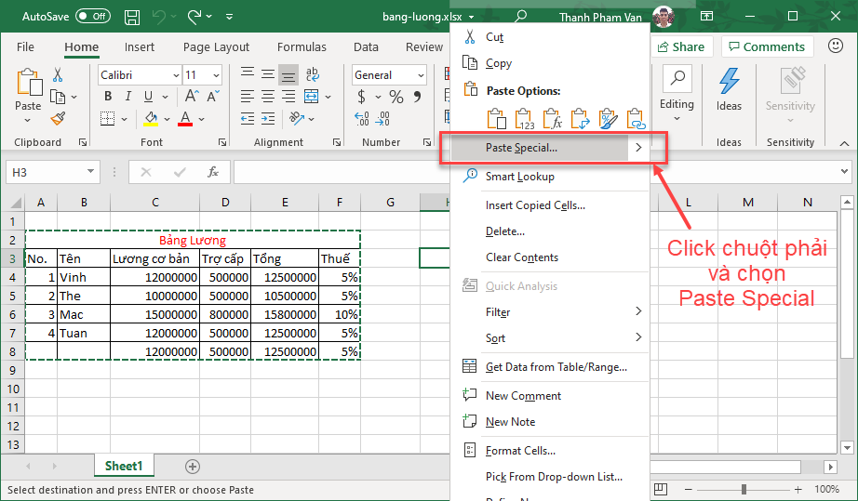Viewport: 858px width, 501px height.
Task: Choose Paste Formatting option icon
Action: (609, 119)
